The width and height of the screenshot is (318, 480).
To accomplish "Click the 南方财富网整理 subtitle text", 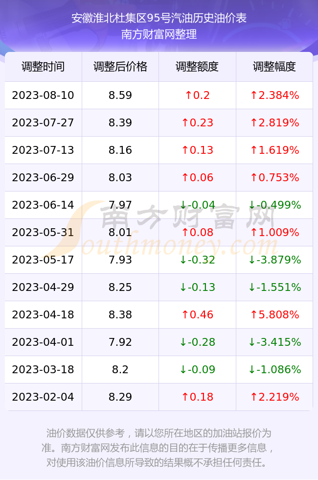I will click(159, 34).
